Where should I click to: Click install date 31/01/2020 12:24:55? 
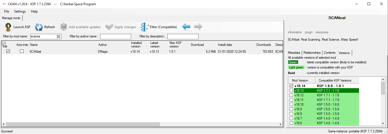(232, 51)
